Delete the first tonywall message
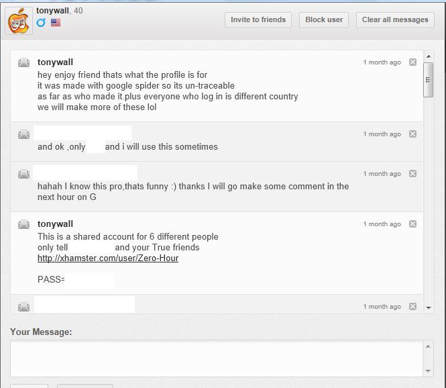This screenshot has height=388, width=446. 412,62
